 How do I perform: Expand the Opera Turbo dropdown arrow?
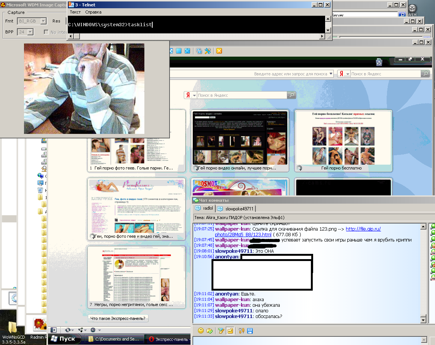coord(99,330)
